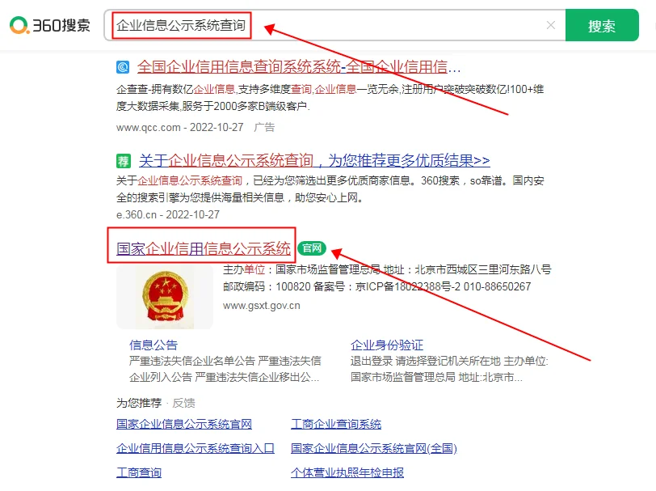The height and width of the screenshot is (491, 656).
Task: Open 国家企业信息公示系统官网 suggestion
Action: click(x=184, y=424)
